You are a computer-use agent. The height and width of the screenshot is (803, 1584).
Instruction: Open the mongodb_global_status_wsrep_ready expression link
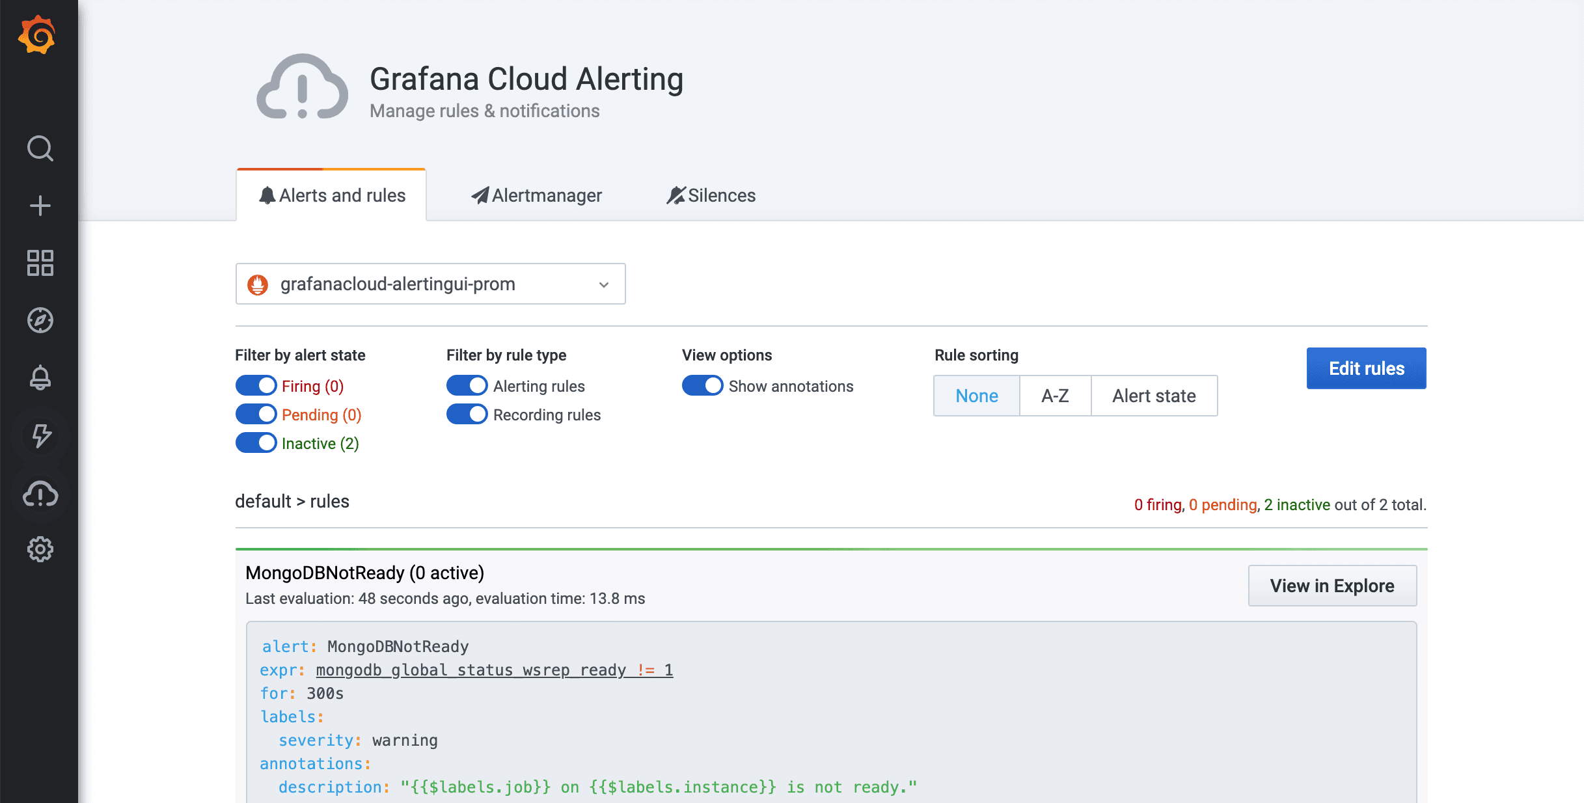coord(494,670)
